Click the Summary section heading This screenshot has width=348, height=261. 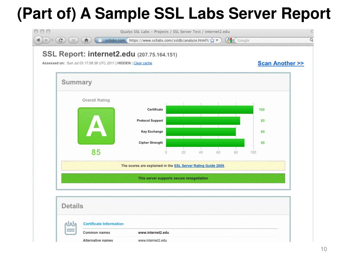pos(76,82)
